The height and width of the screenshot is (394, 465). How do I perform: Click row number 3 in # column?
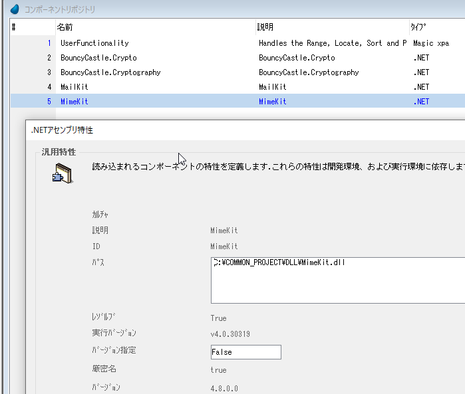pyautogui.click(x=49, y=72)
